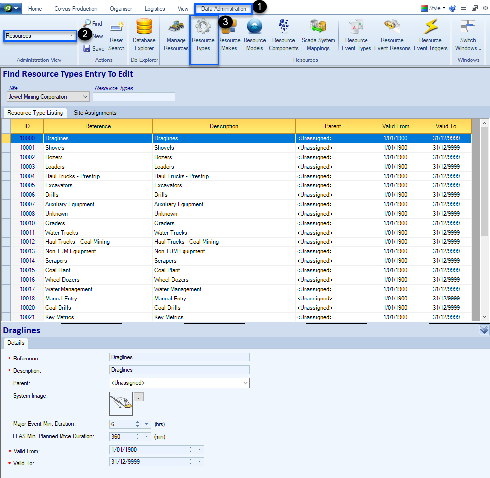Open the Style dropdown
490x478 pixels.
433,8
